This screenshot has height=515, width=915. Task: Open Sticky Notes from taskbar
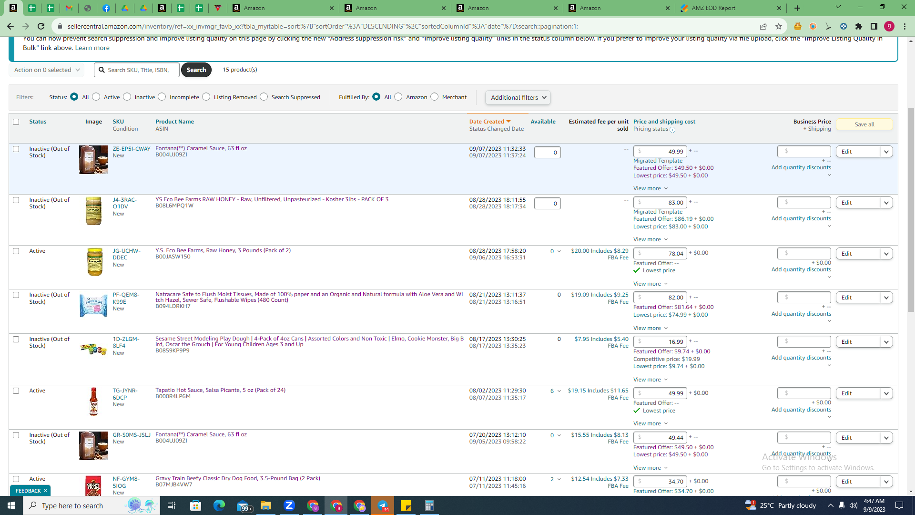(406, 505)
